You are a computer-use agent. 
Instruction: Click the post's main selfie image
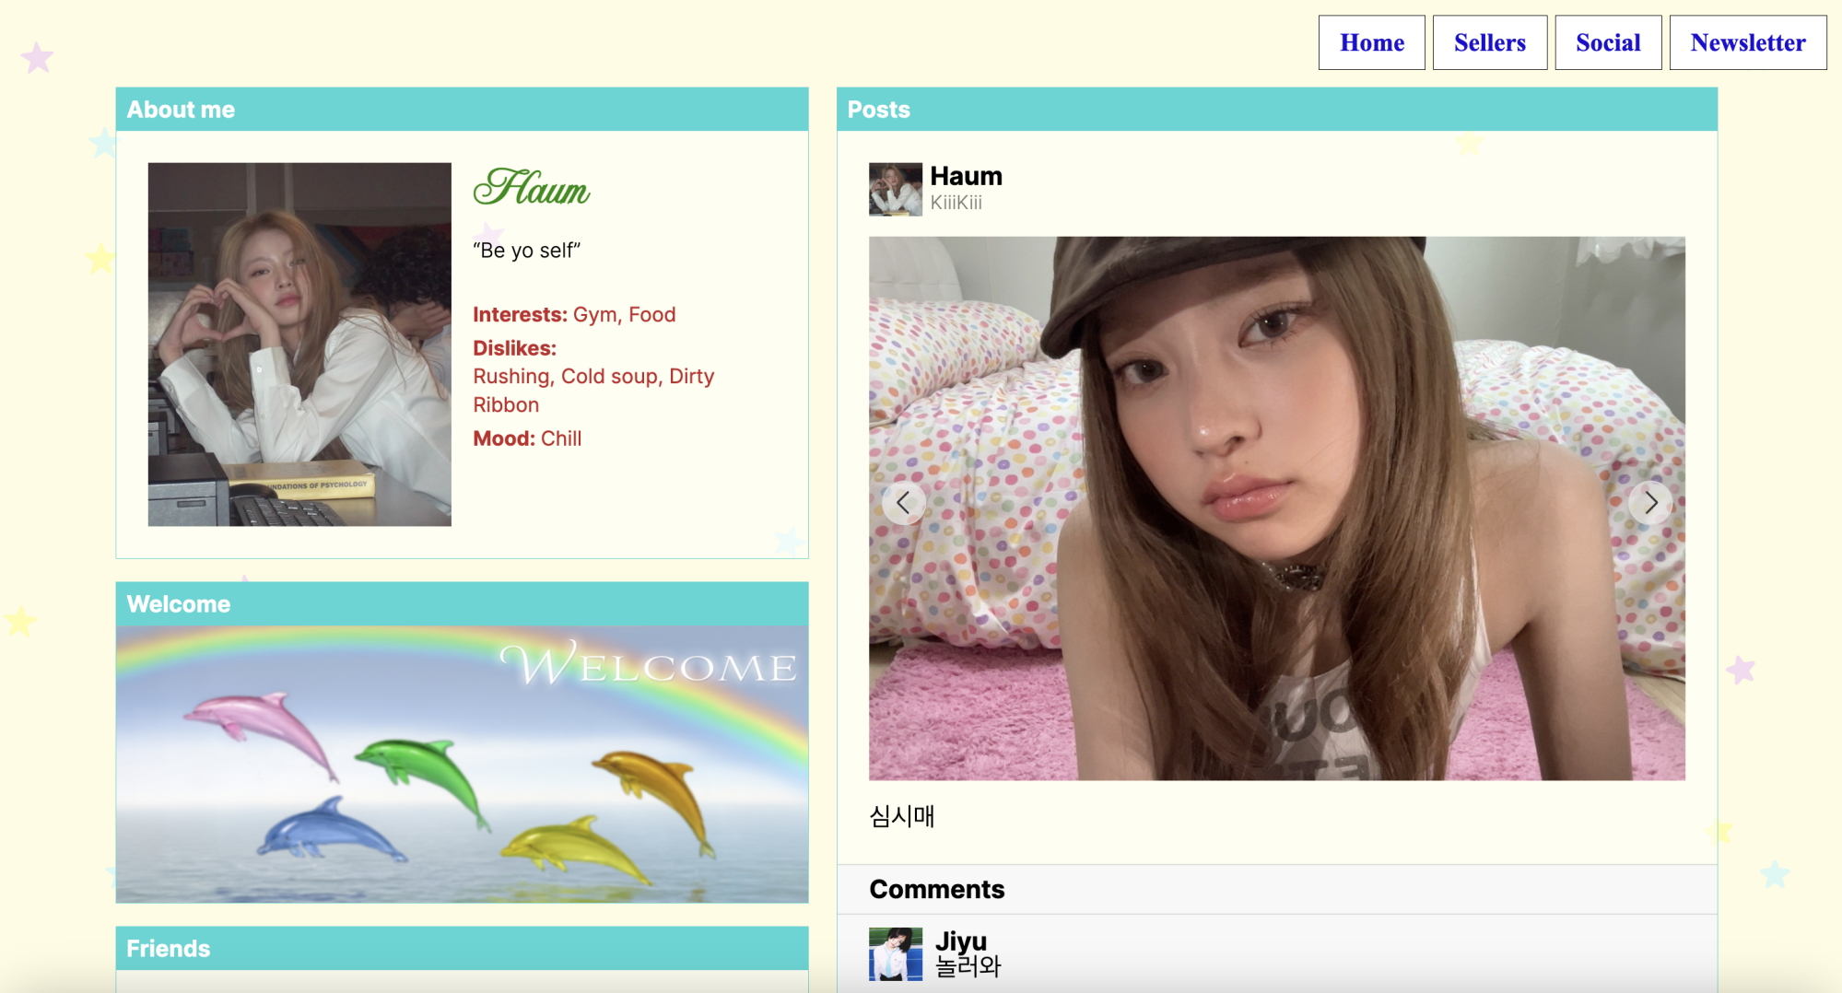pos(1276,508)
